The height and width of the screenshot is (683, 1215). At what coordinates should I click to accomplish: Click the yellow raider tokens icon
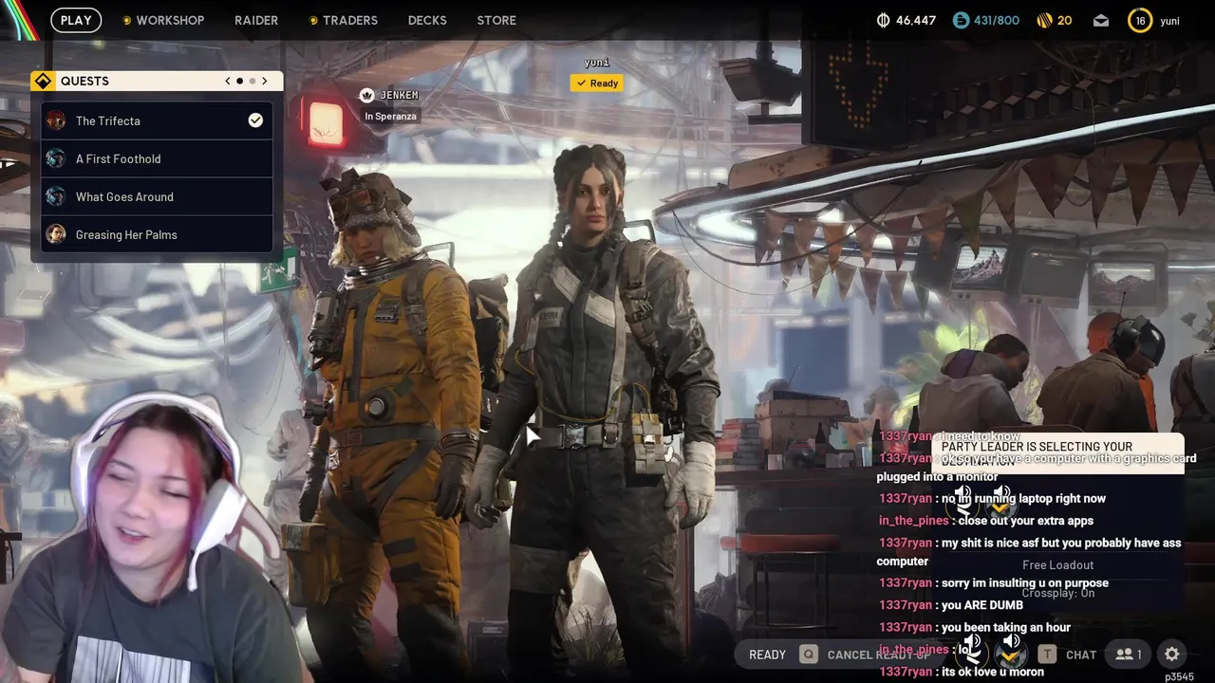(x=1044, y=20)
